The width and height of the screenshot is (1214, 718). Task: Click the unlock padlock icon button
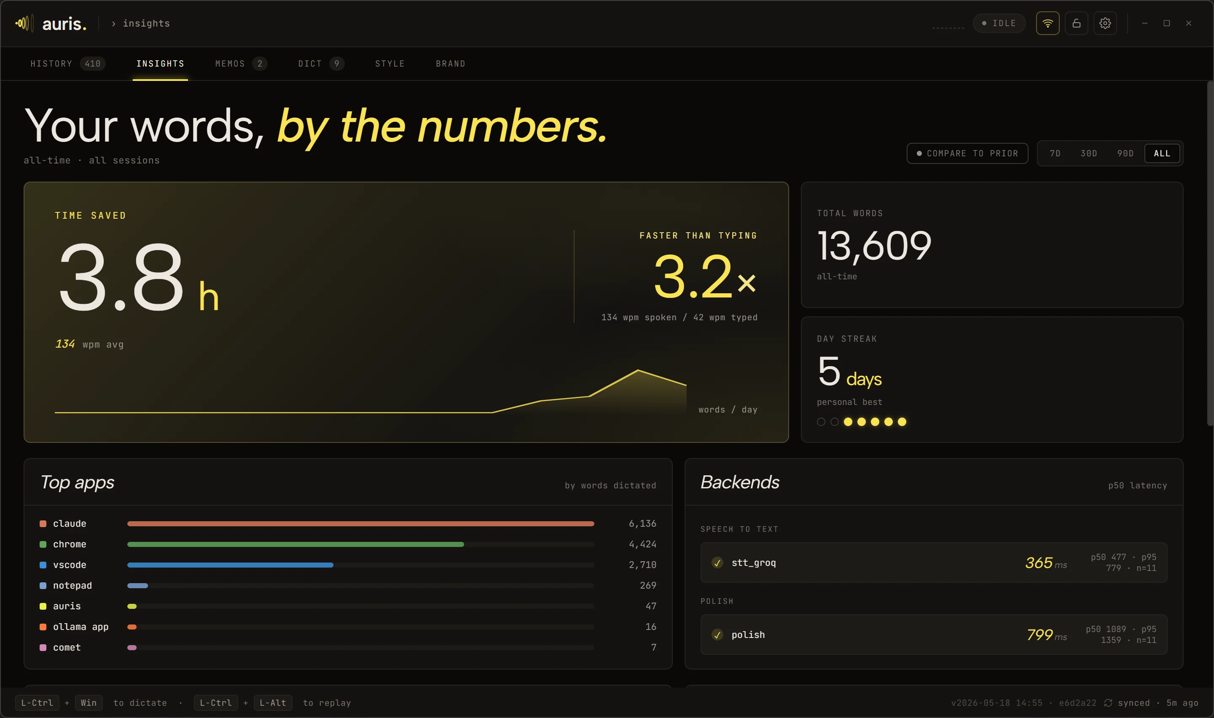coord(1076,23)
